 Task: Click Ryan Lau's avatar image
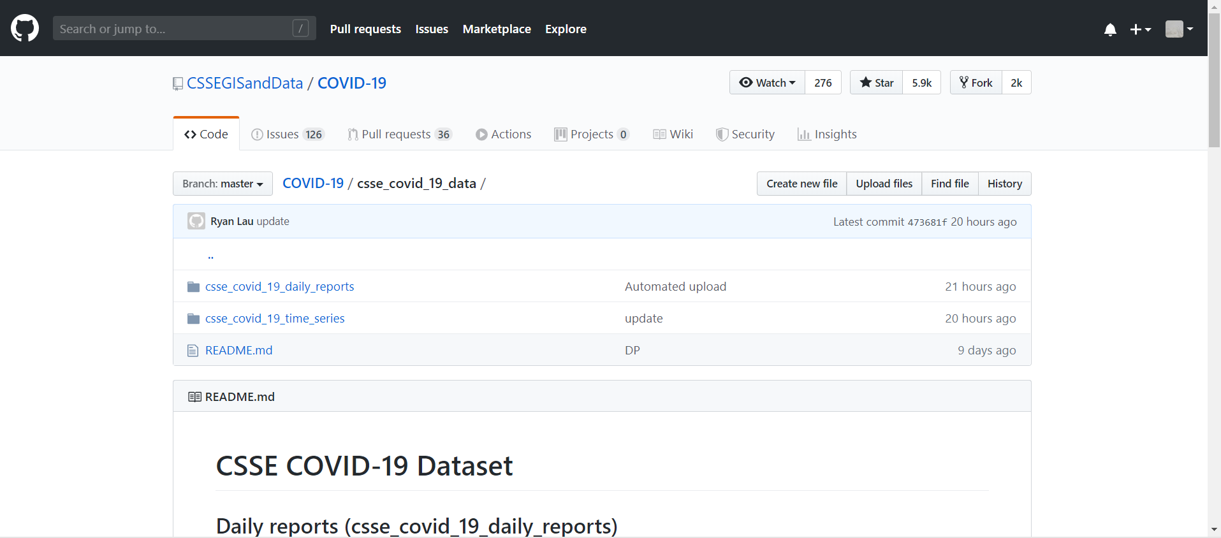tap(196, 221)
